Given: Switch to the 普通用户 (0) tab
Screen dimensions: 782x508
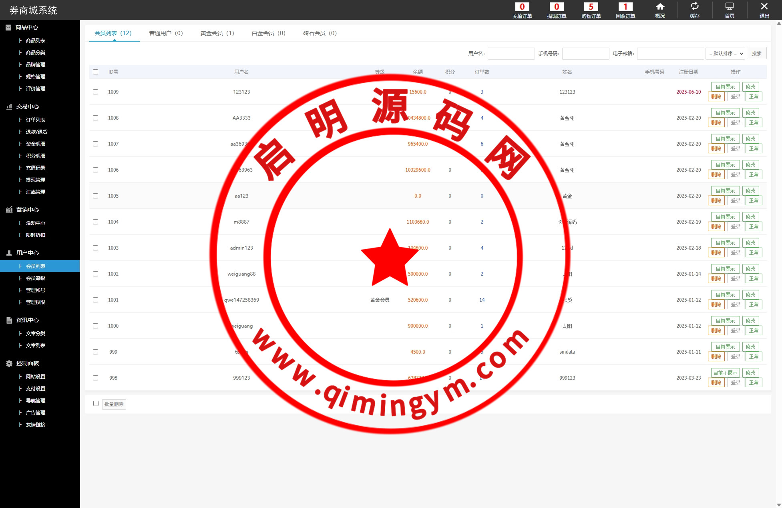Looking at the screenshot, I should tap(166, 33).
